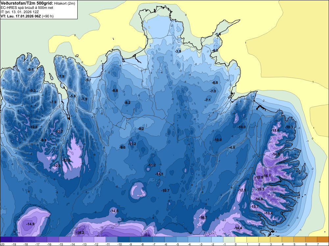Pick the legend swatch between -2 and -1

217,239
